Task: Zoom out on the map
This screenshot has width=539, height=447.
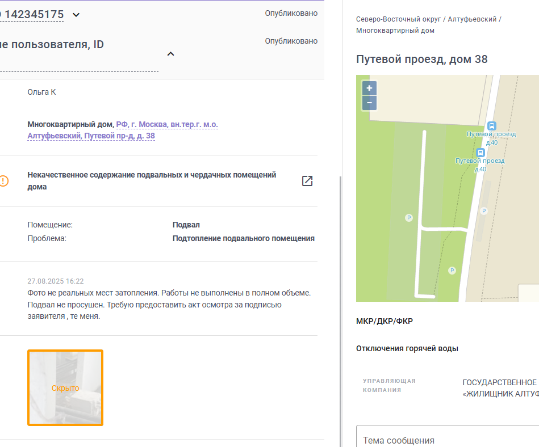Action: point(370,103)
